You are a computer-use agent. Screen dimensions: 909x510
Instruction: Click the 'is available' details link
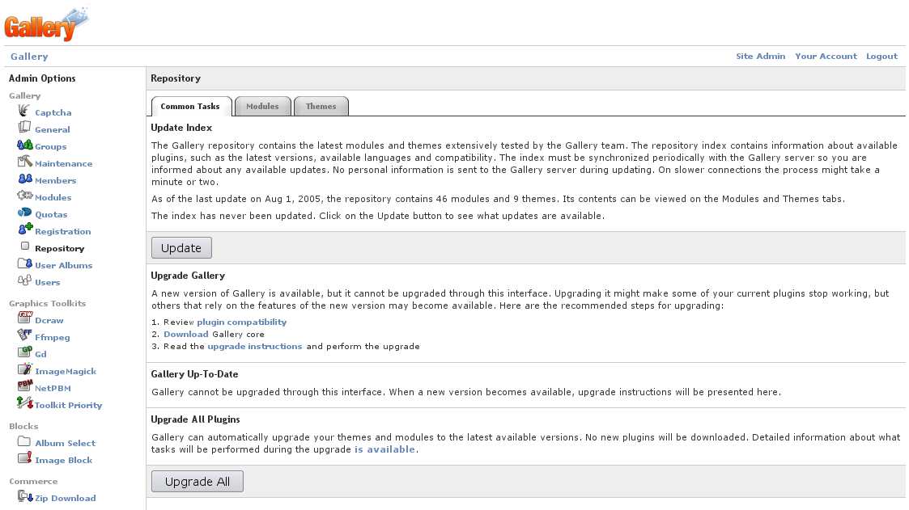pyautogui.click(x=385, y=449)
